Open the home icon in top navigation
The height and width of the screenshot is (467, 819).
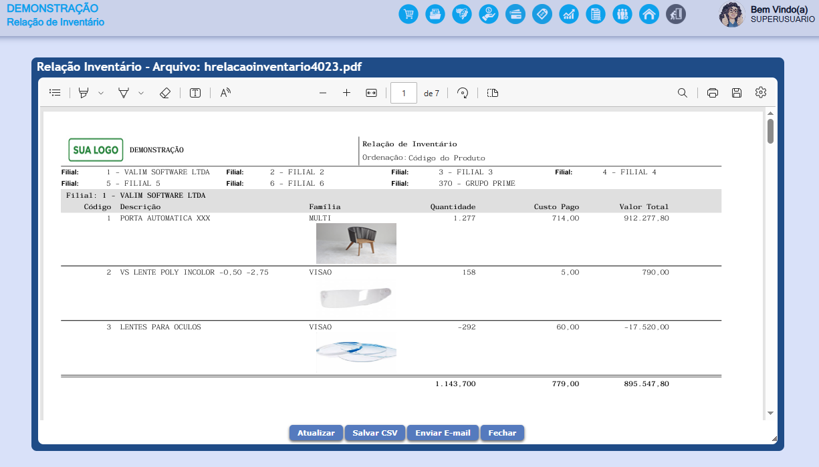(x=649, y=13)
